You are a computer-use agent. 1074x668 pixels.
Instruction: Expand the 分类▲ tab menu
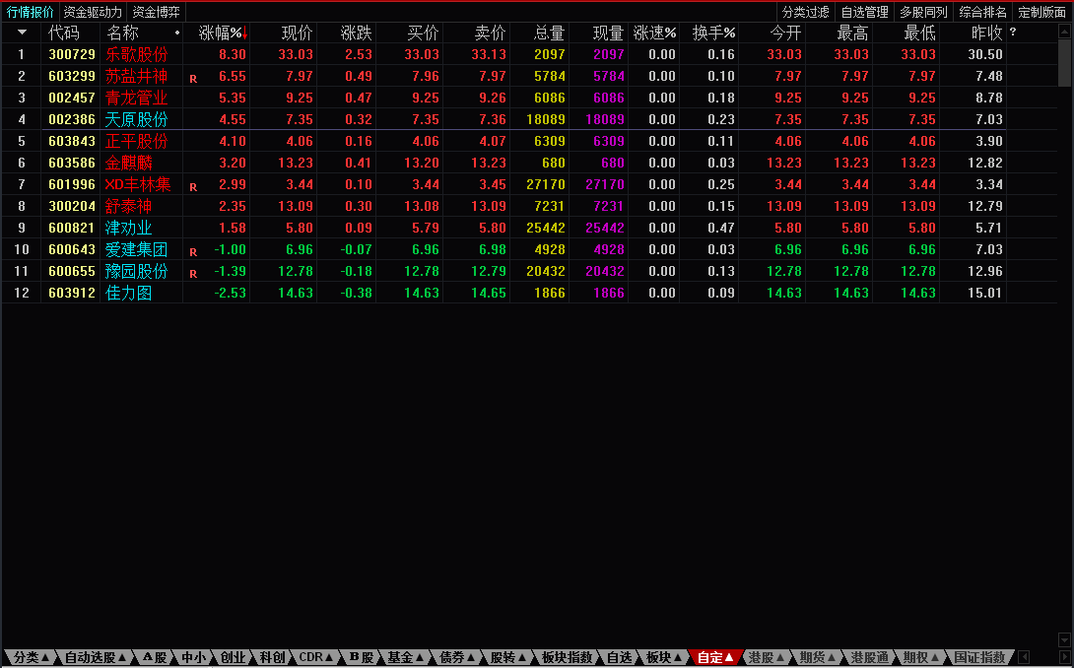pos(31,657)
